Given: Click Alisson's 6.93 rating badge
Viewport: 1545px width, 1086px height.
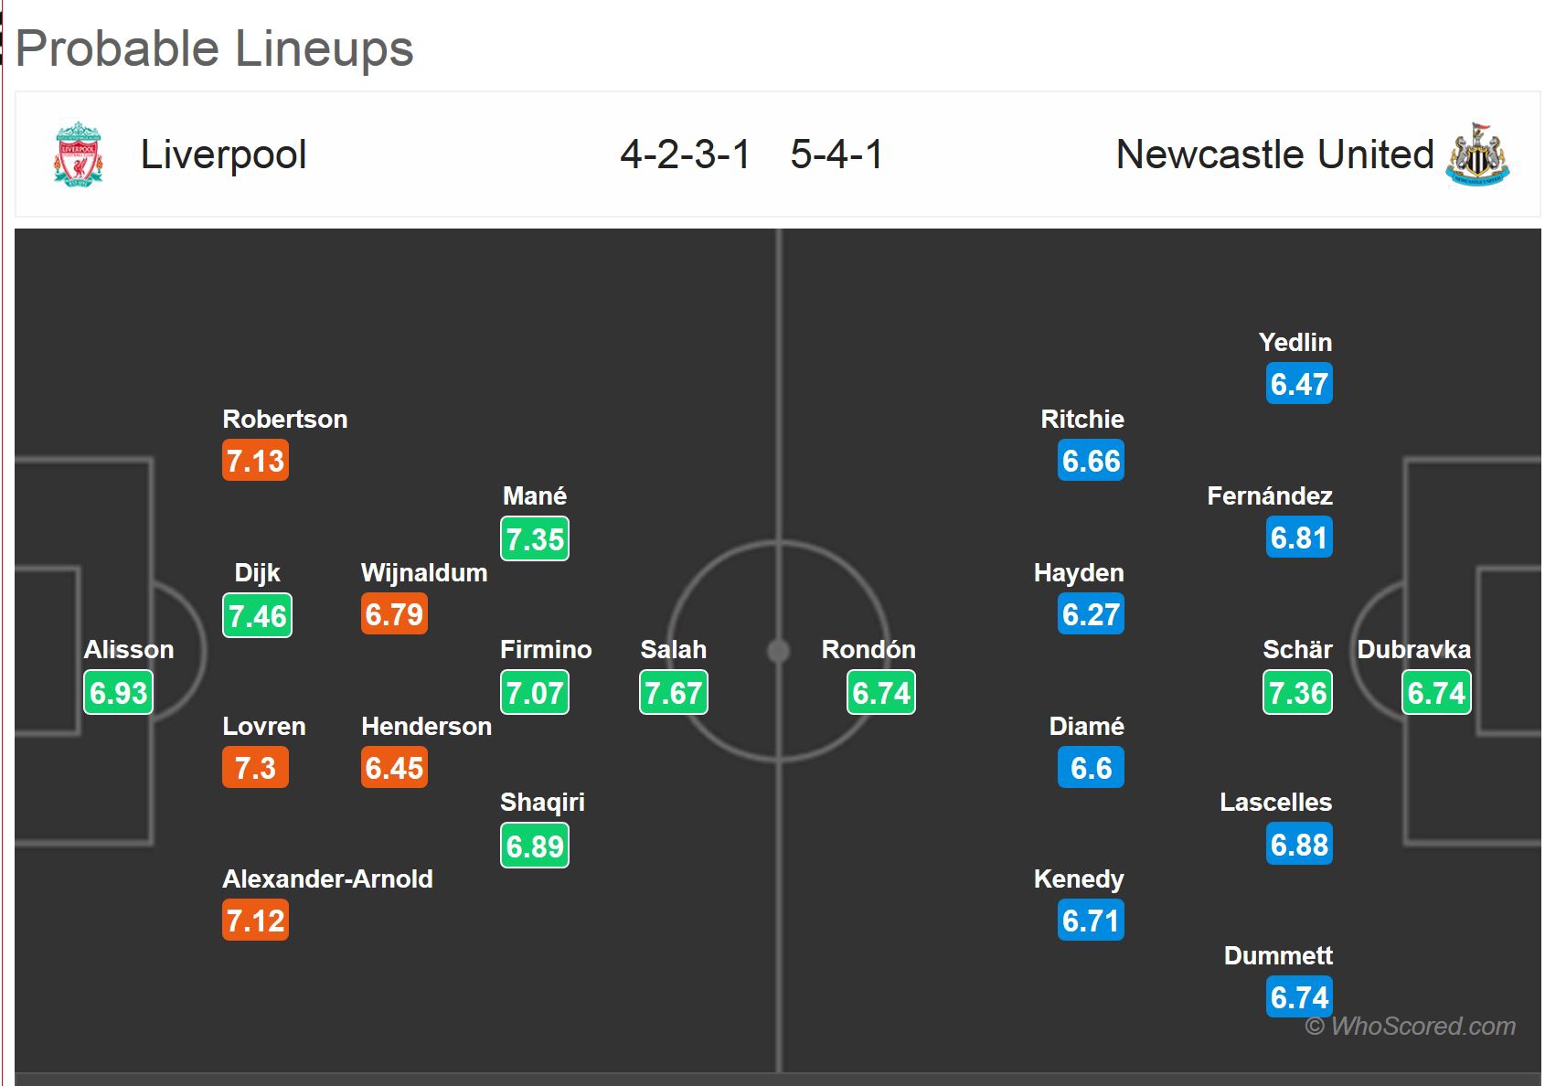Looking at the screenshot, I should pyautogui.click(x=119, y=693).
